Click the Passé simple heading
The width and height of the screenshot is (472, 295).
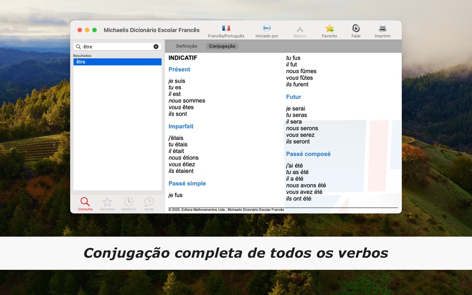point(187,184)
